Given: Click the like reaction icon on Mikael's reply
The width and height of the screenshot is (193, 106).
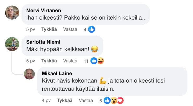Looking at the screenshot, I should pyautogui.click(x=107, y=100).
